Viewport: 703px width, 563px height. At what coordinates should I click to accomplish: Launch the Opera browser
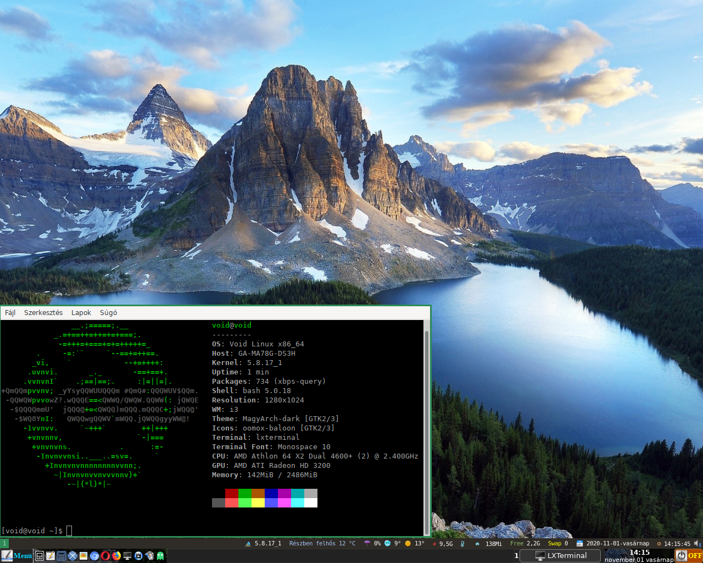105,556
